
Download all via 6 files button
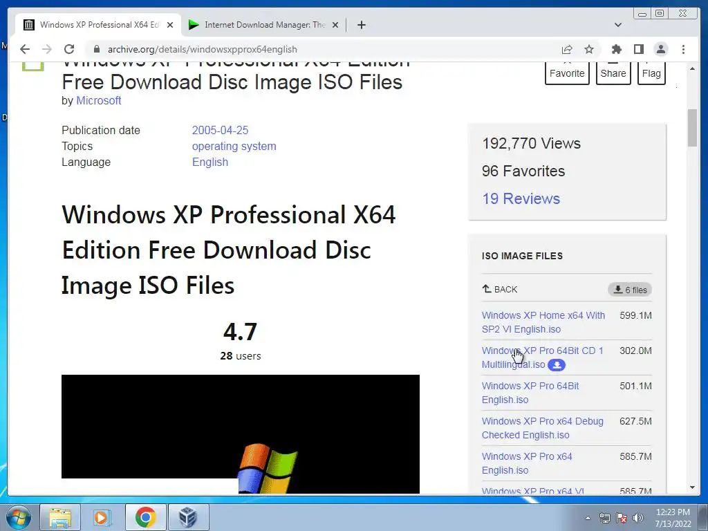pyautogui.click(x=630, y=290)
